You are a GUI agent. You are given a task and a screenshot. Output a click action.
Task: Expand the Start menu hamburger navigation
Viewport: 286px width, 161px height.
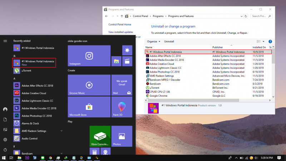click(x=5, y=41)
